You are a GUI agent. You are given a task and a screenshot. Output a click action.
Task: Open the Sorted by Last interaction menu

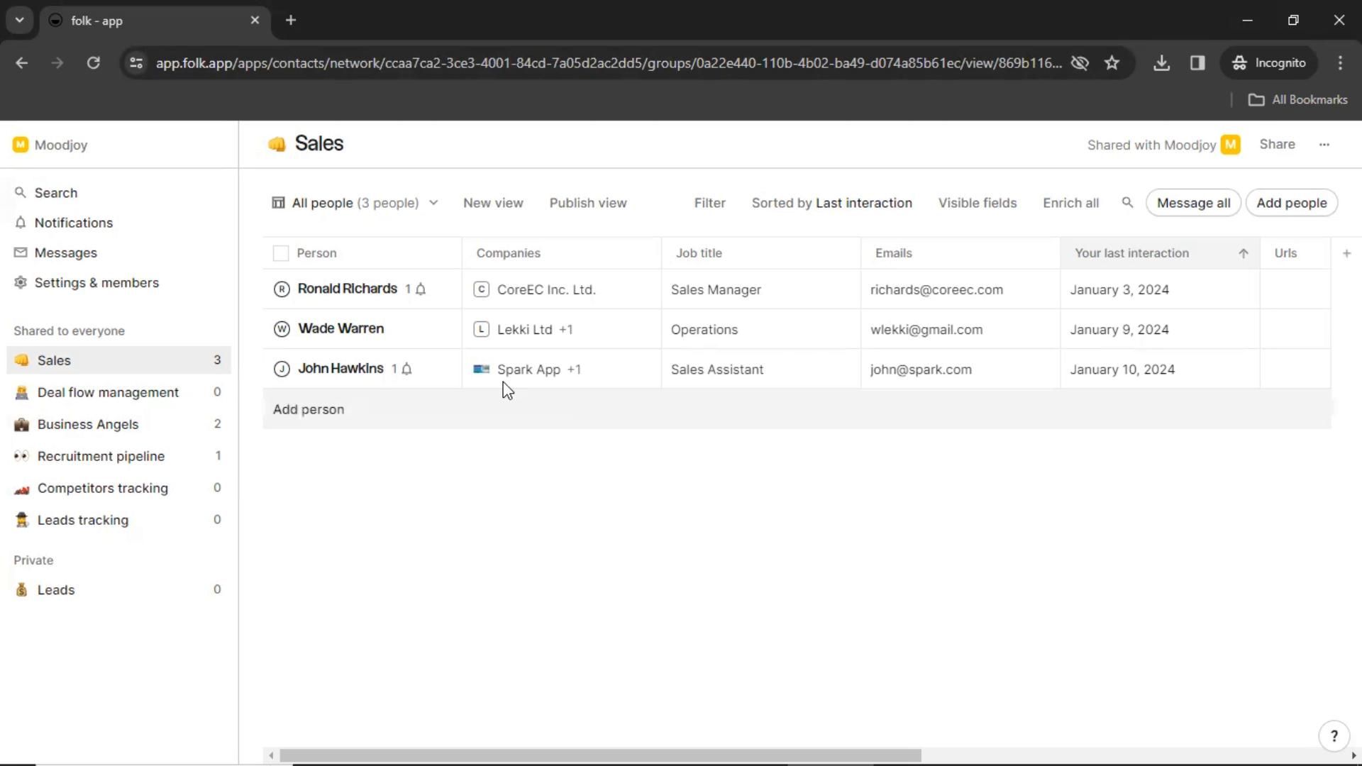[831, 204]
